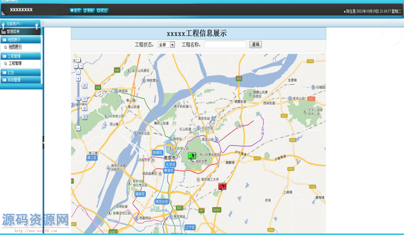The height and width of the screenshot is (235, 404).
Task: Pan the map right with arrow
Action: 81,65
